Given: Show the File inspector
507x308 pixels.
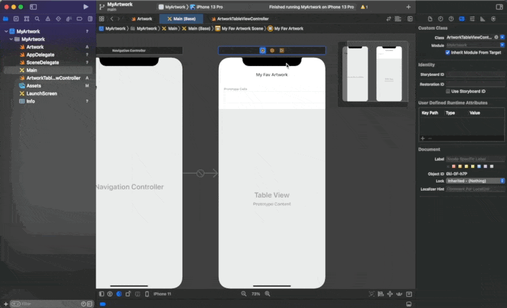Looking at the screenshot, I should pyautogui.click(x=430, y=19).
